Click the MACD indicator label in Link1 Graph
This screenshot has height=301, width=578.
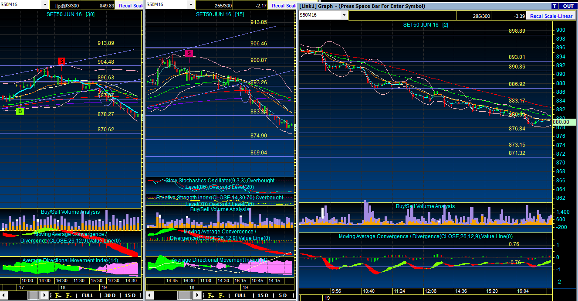click(x=426, y=237)
